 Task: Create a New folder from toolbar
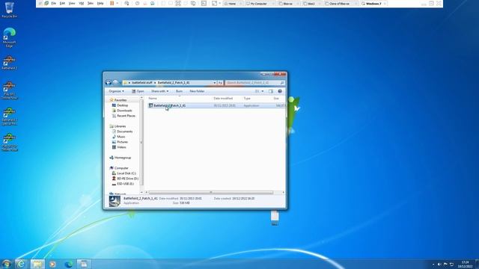point(197,91)
